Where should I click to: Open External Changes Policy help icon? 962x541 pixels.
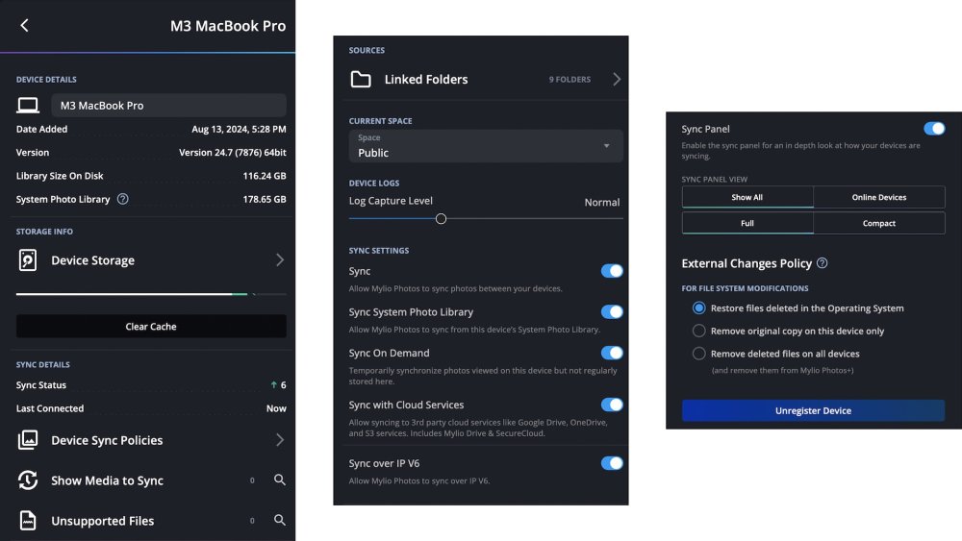tap(823, 263)
